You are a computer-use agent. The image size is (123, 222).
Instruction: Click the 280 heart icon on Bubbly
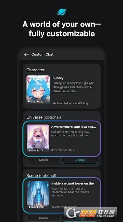38,101
